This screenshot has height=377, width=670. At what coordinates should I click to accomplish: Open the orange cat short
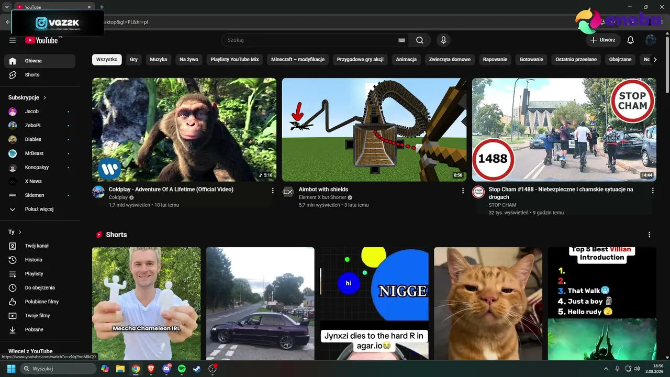pos(488,304)
